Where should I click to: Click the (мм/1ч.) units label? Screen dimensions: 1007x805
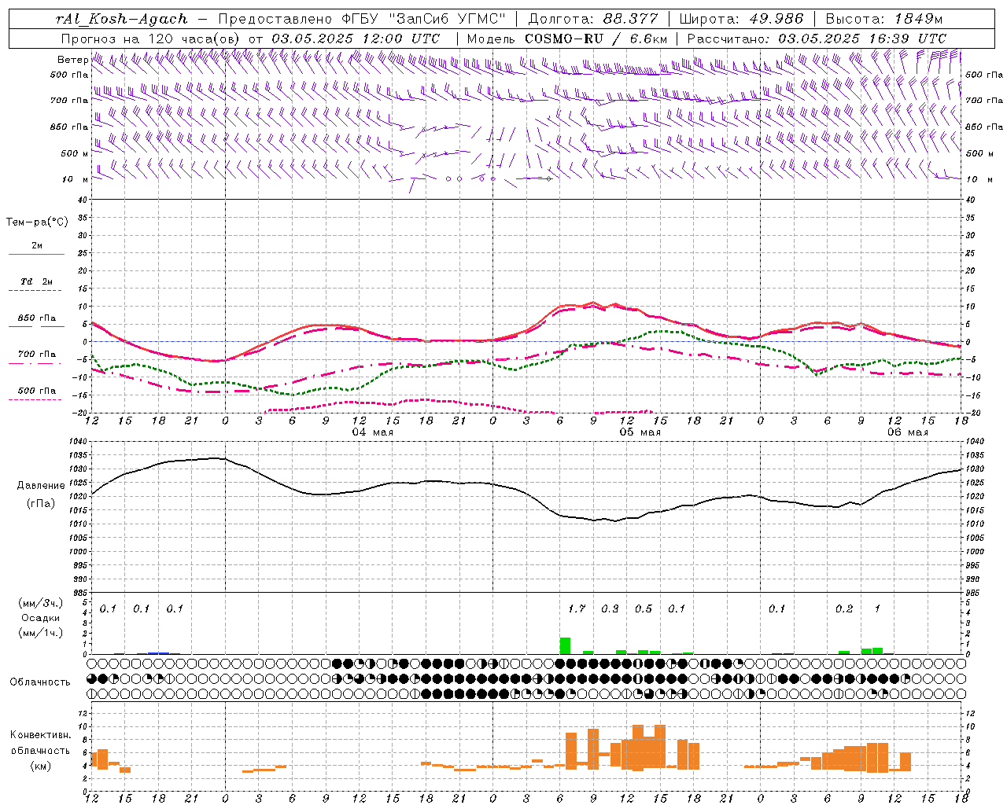click(40, 633)
